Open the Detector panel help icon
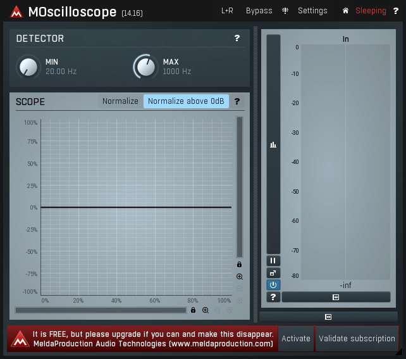The height and width of the screenshot is (359, 406). (x=237, y=39)
